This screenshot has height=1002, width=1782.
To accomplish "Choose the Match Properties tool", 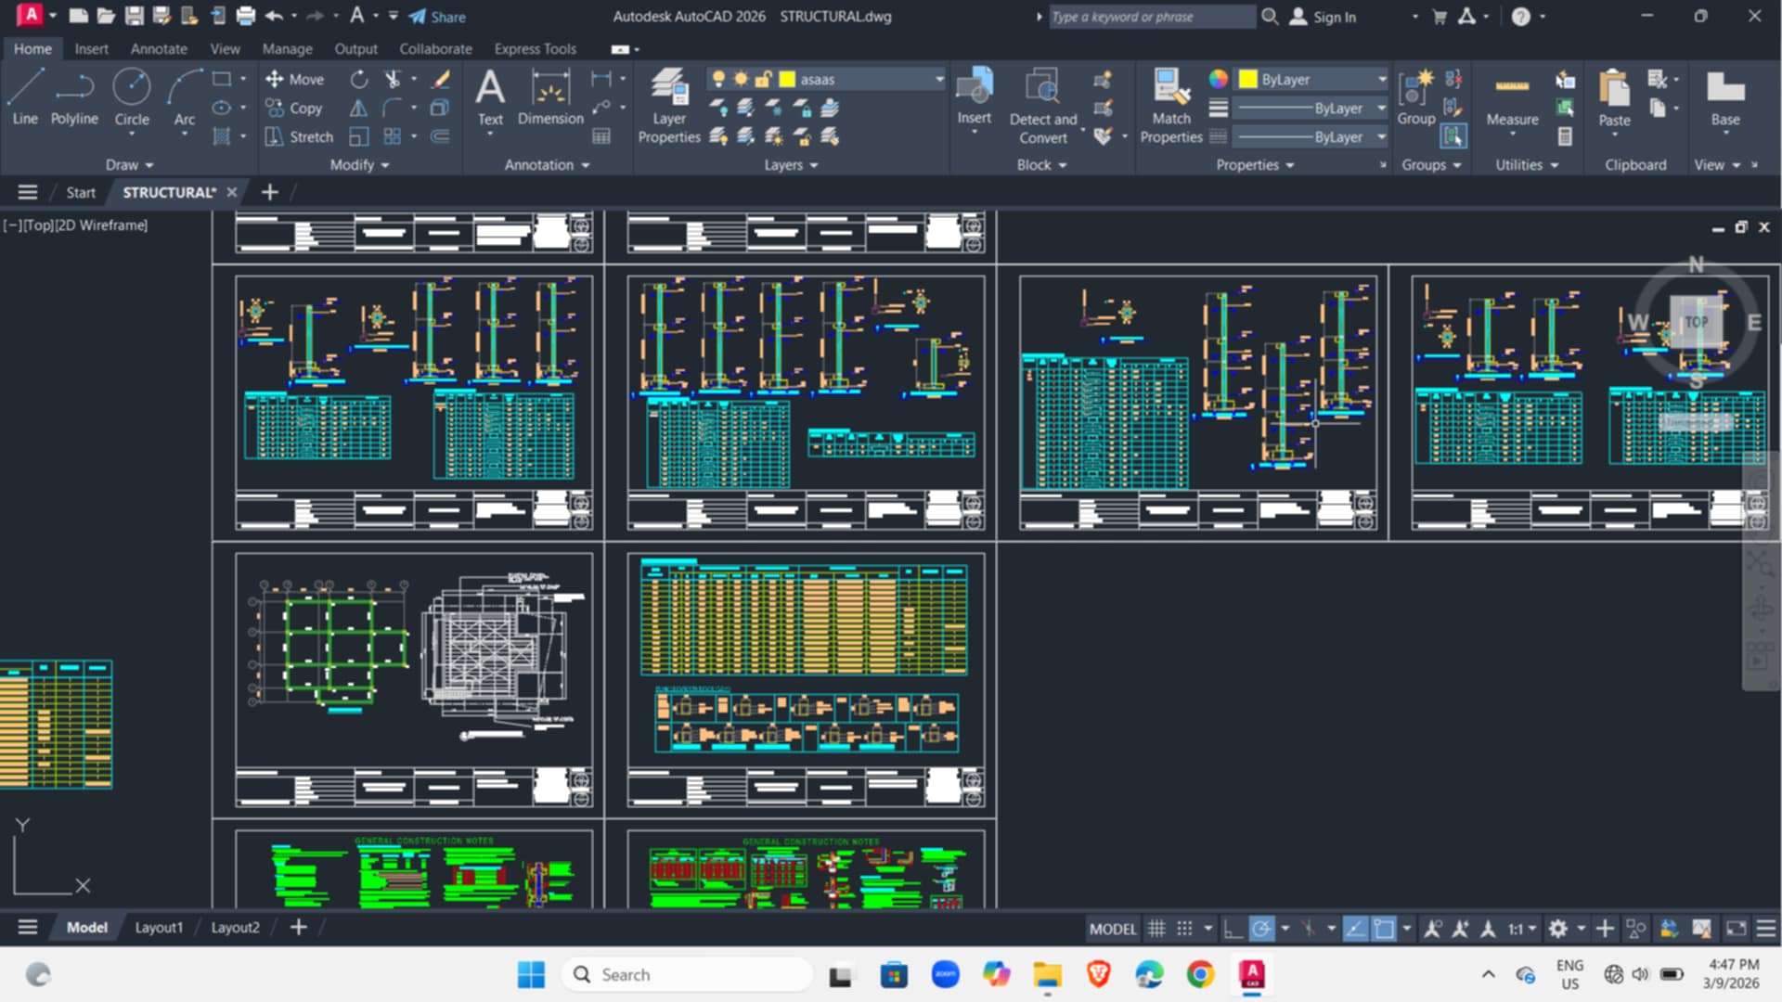I will pyautogui.click(x=1171, y=106).
